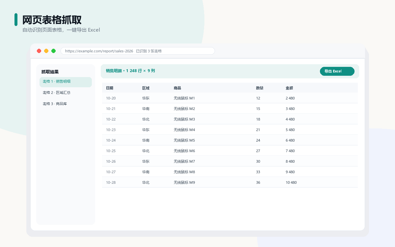
Task: Click the 抓取结果 panel heading
Action: click(x=50, y=72)
